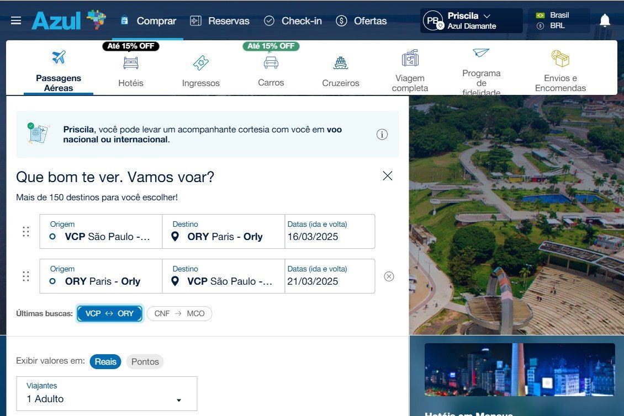Image resolution: width=624 pixels, height=416 pixels.
Task: Select the CNF → MCO recent search
Action: tap(179, 313)
